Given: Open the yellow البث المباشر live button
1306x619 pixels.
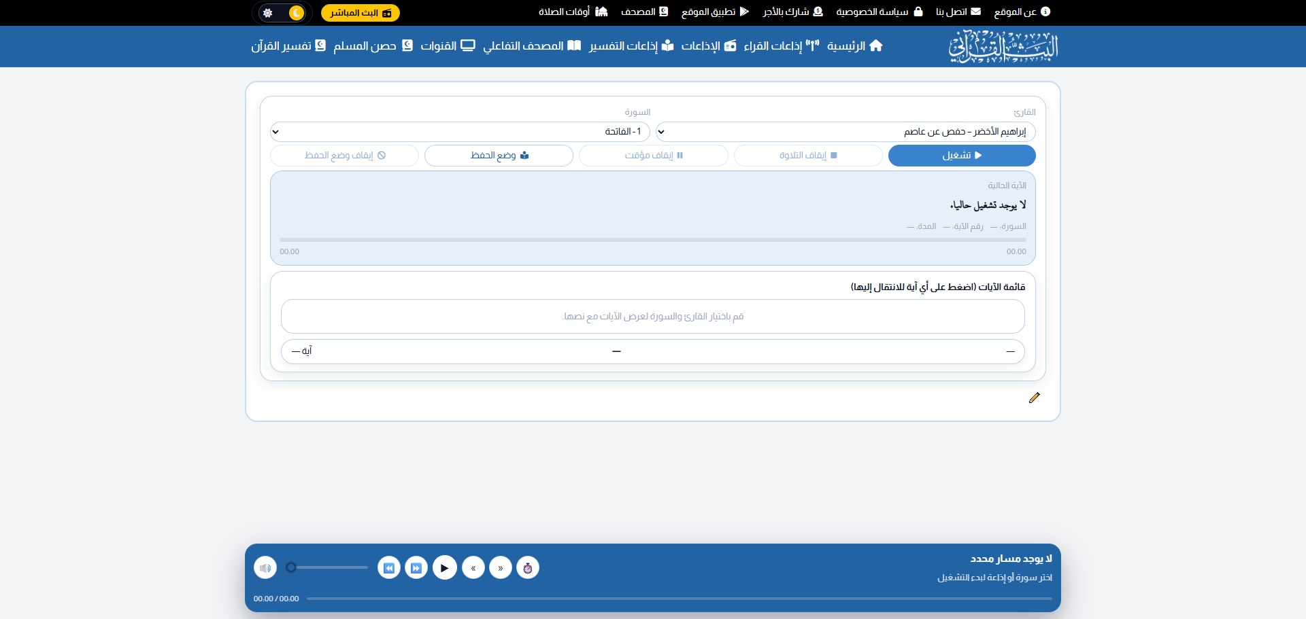Looking at the screenshot, I should point(360,13).
